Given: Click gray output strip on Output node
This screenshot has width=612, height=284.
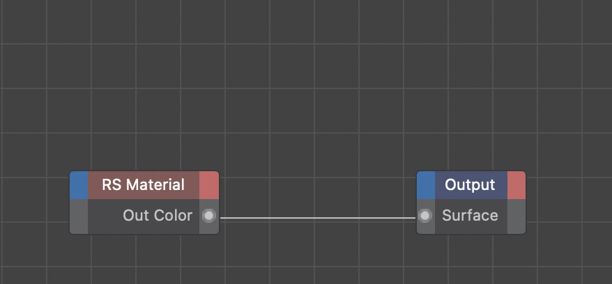Looking at the screenshot, I should click(x=516, y=216).
